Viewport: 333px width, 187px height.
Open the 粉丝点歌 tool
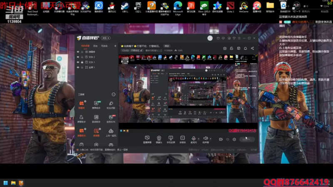111,105
